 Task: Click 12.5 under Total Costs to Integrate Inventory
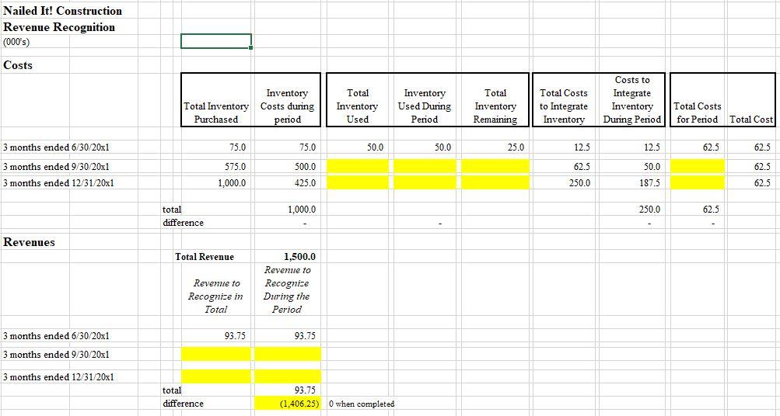tap(582, 147)
